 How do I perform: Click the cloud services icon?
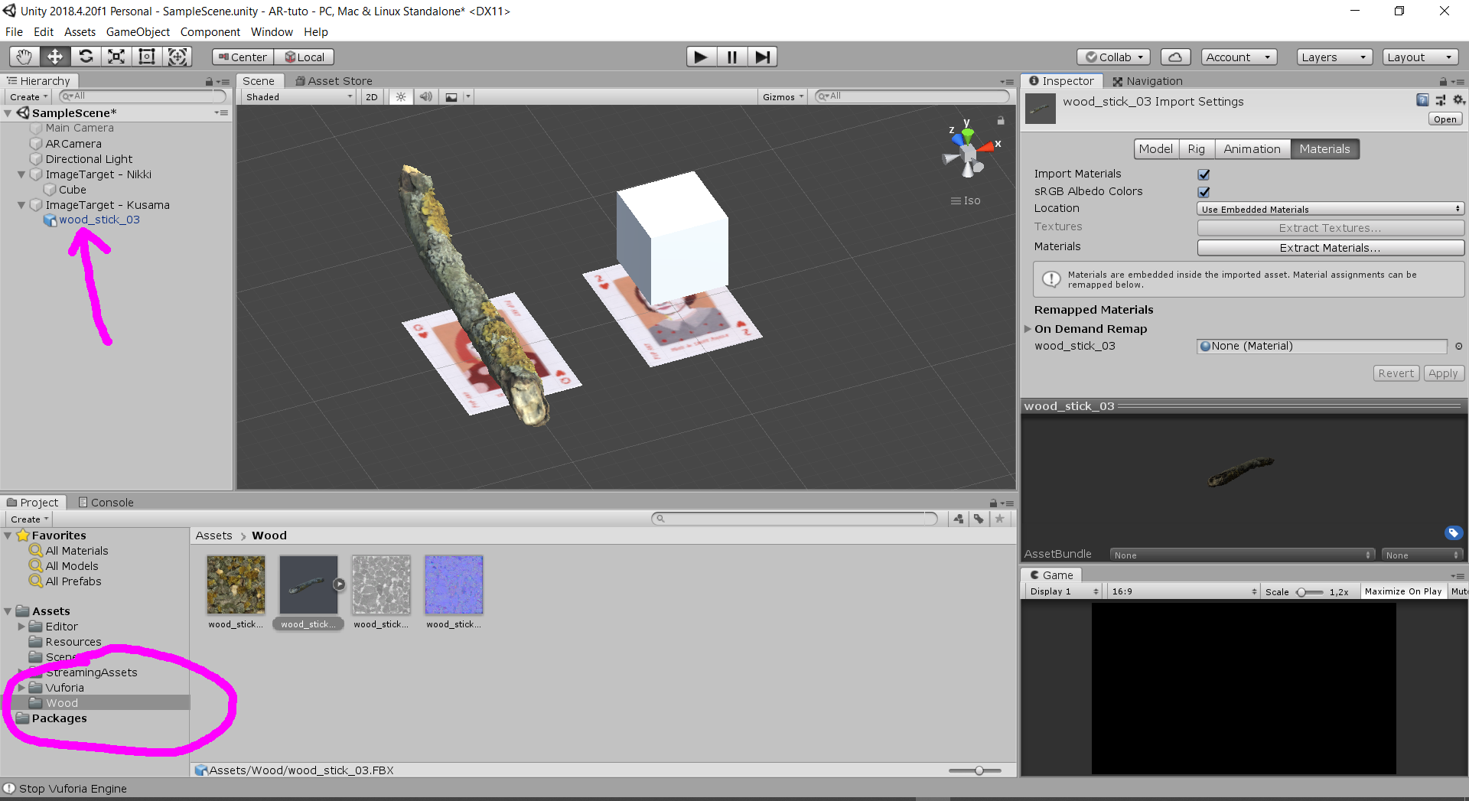click(x=1175, y=57)
